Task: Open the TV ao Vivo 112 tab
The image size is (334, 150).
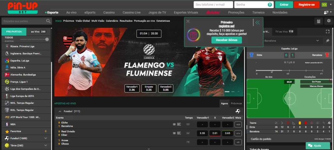Action: 284,32
